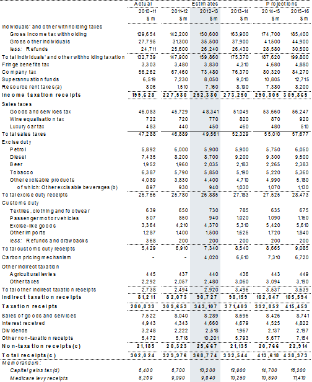This screenshot has width=312, height=382.
Task: Select 'Wine equalisation tax' label
Action: [37, 119]
